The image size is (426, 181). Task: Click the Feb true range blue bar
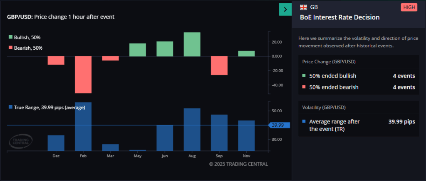pyautogui.click(x=83, y=126)
